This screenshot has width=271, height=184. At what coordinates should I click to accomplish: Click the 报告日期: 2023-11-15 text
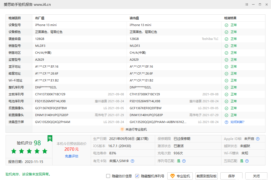(x=26, y=162)
